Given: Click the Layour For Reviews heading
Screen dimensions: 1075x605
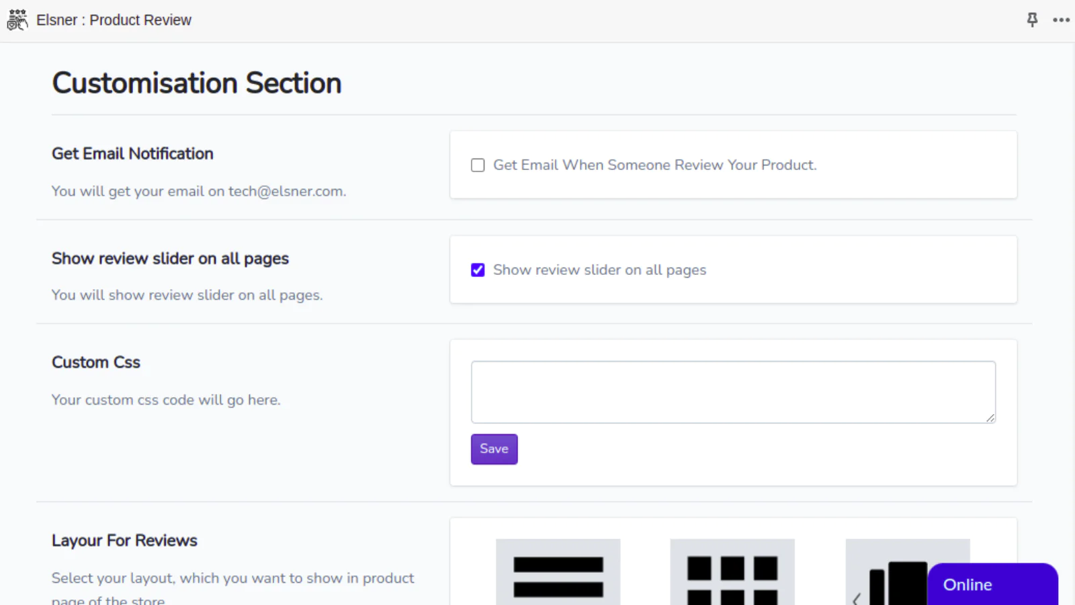Looking at the screenshot, I should 124,540.
